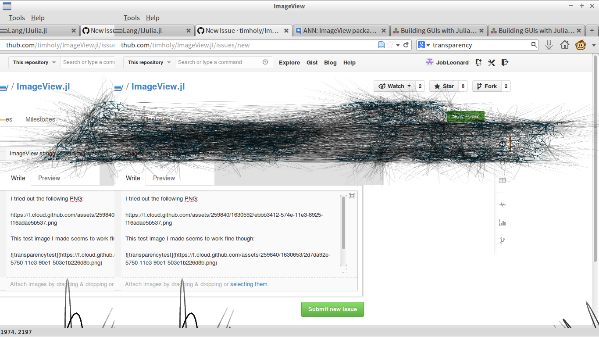Screen dimensions: 599x337
Task: Close the New Issue · timholy/Im... tab
Action: click(x=286, y=31)
